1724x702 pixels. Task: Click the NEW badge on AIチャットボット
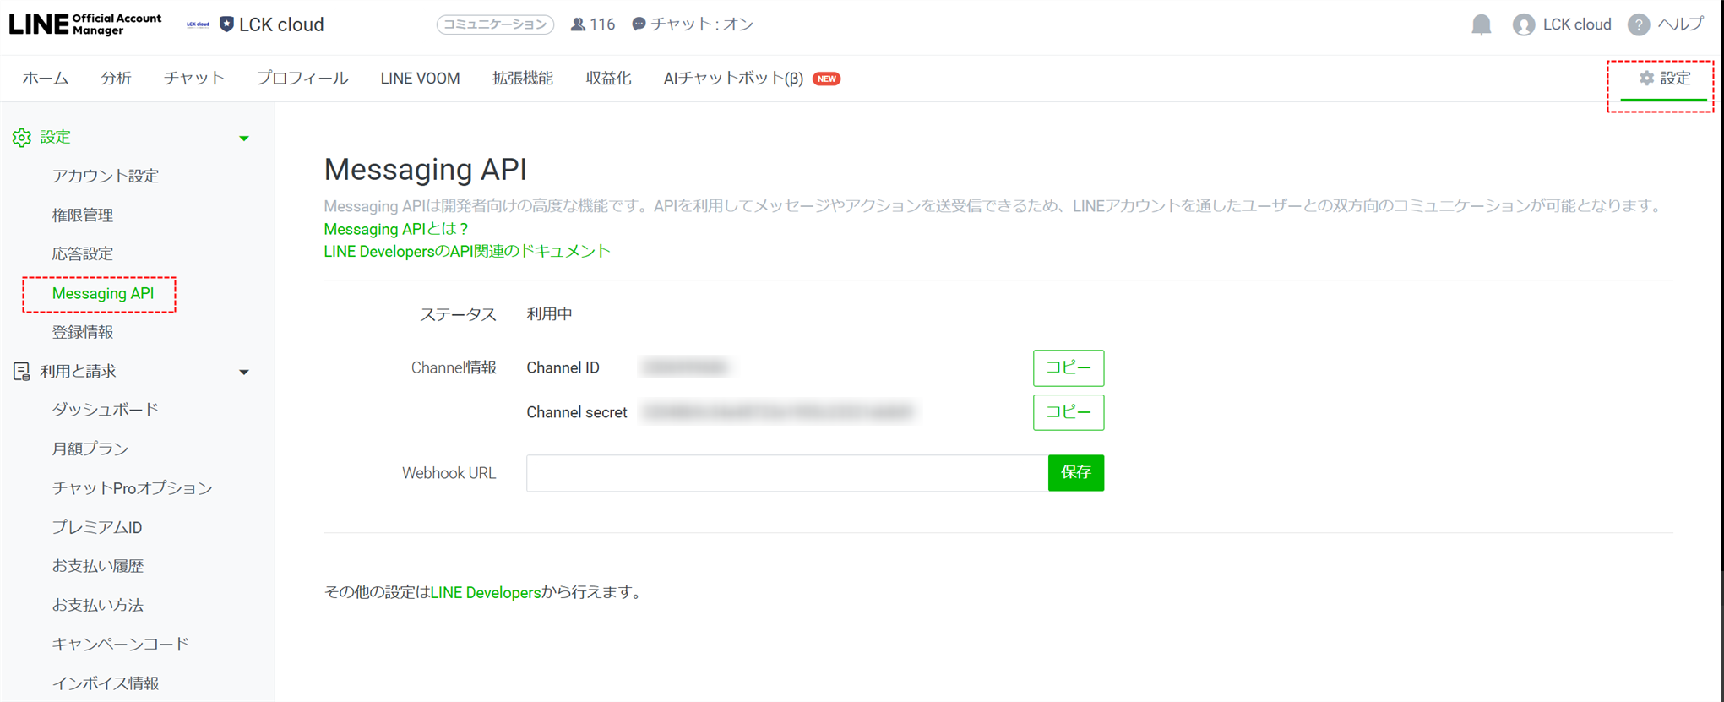(826, 79)
